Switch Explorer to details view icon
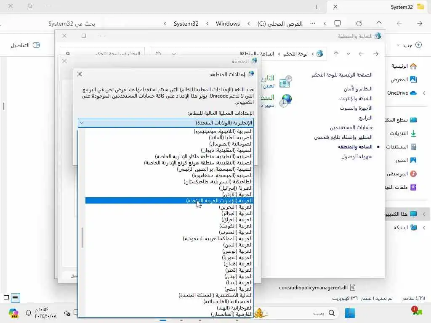431x323 pixels. 16,298
